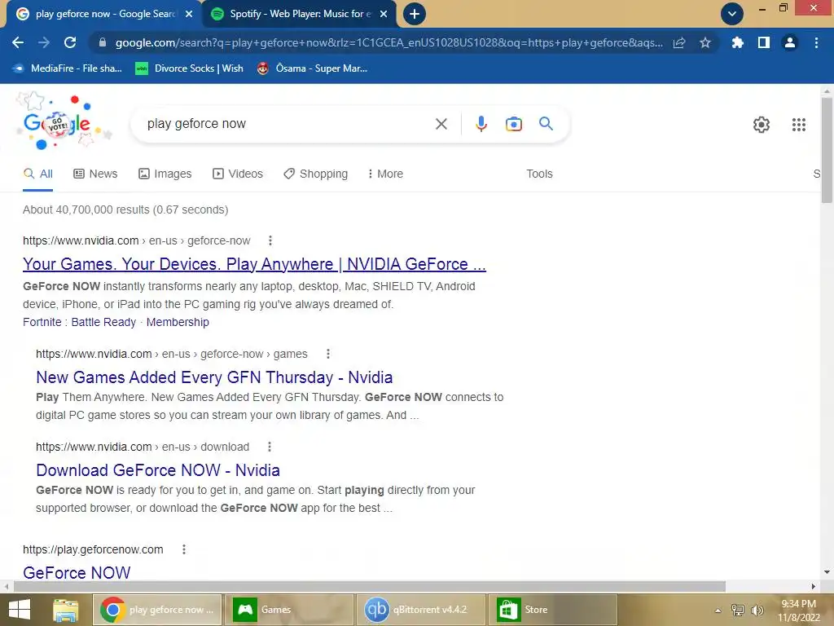The width and height of the screenshot is (834, 626).
Task: Share this page via address bar icon
Action: point(679,43)
